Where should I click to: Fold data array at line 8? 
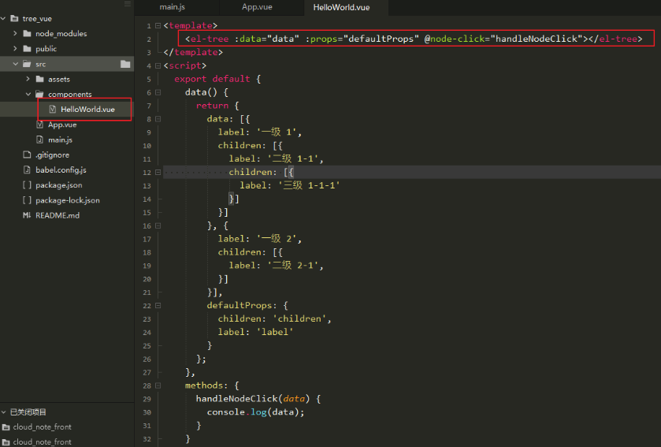coord(158,119)
